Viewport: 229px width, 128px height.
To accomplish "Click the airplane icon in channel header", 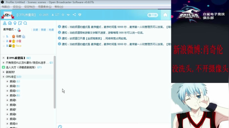I will tap(68, 15).
